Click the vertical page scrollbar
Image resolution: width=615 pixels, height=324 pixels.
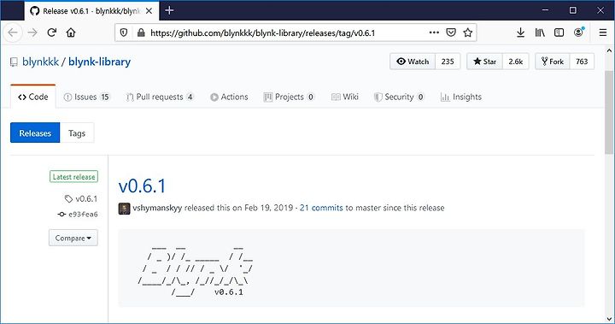click(x=609, y=112)
